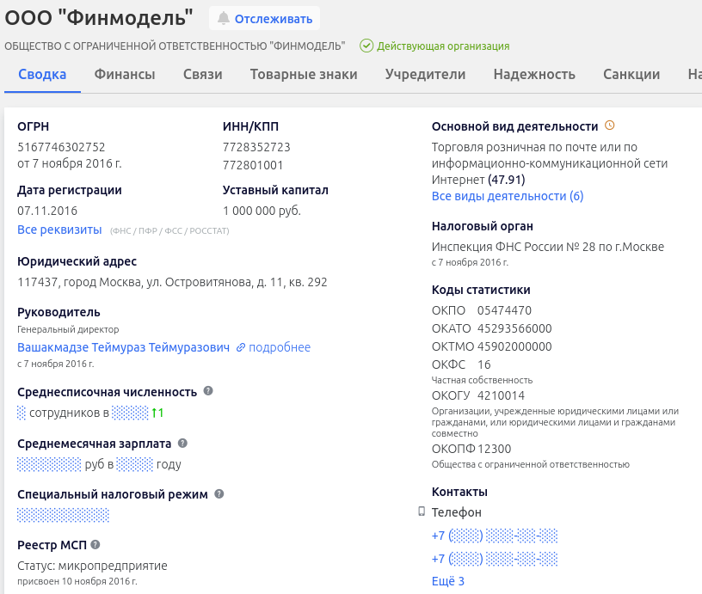Viewport: 702px width, 594px height.
Task: Click the hidden Специальный налоговый режим value
Action: click(63, 515)
